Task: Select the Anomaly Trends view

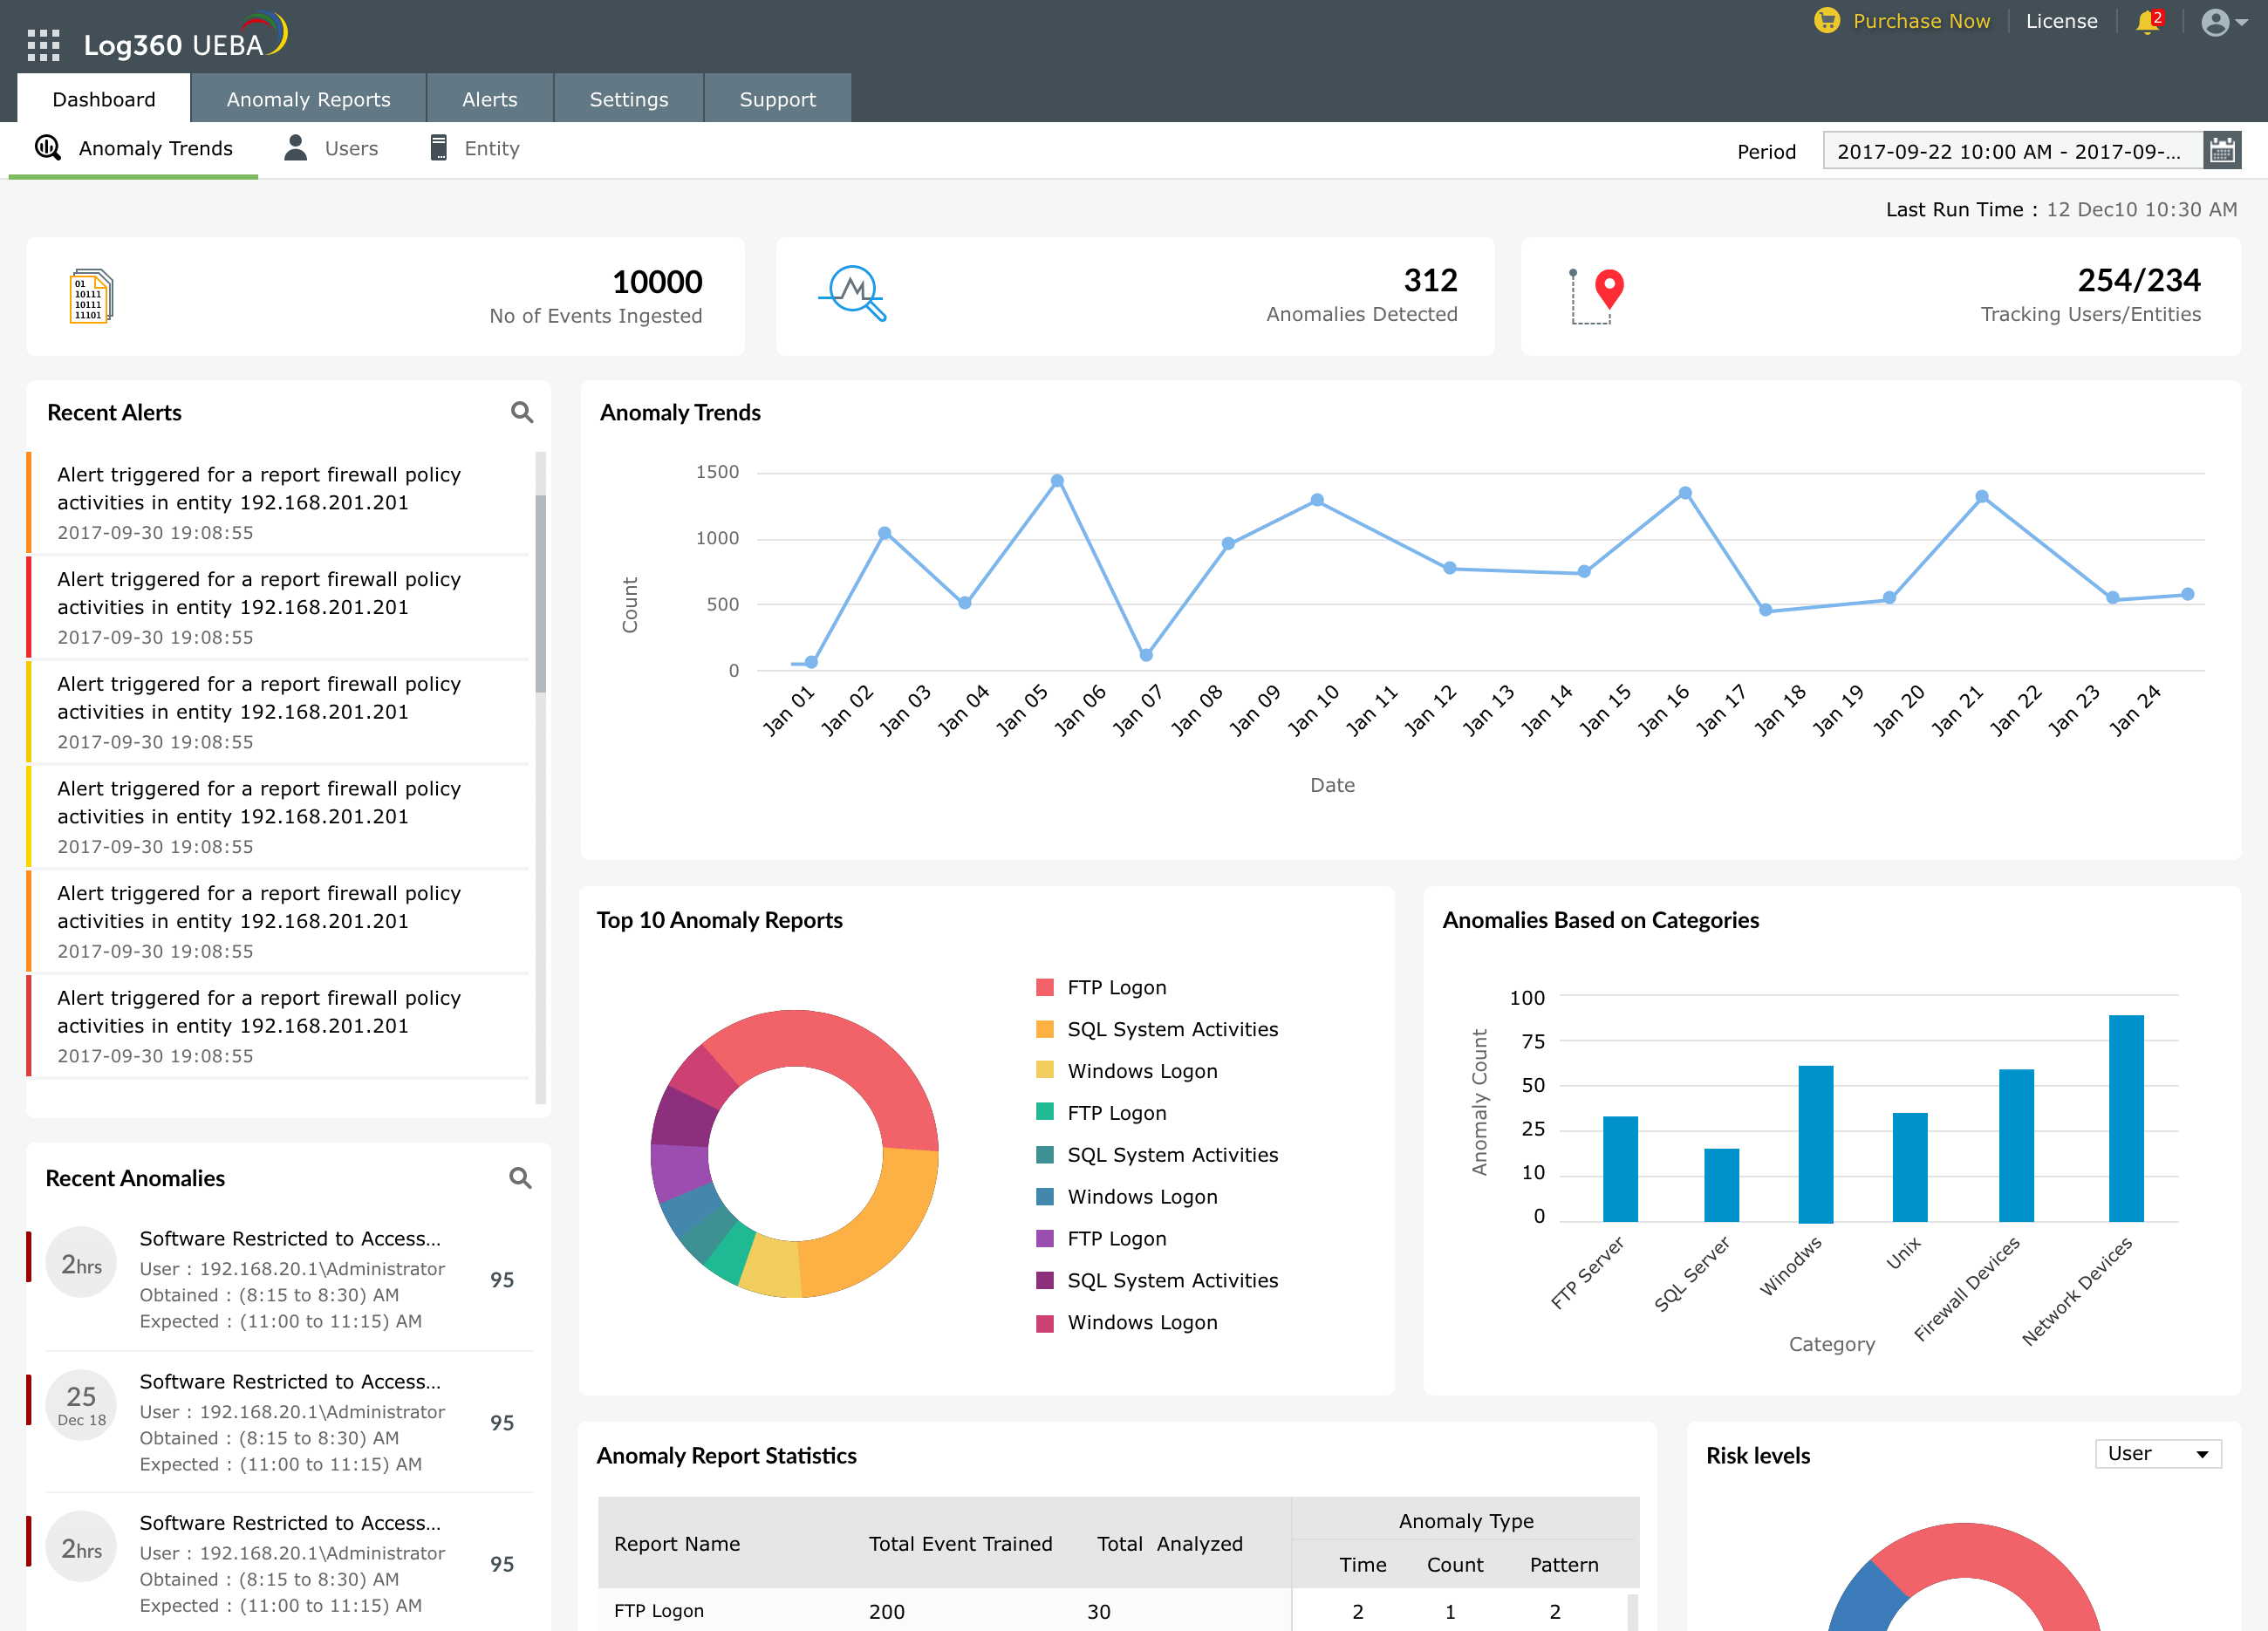Action: coord(155,147)
